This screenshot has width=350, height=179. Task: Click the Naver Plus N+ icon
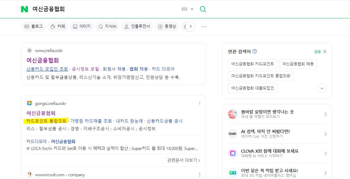click(x=233, y=173)
